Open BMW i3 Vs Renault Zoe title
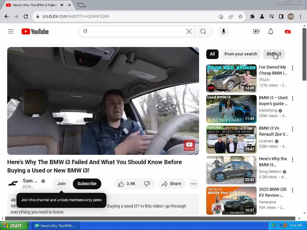Viewport: 307px width, 230px height. [273, 131]
